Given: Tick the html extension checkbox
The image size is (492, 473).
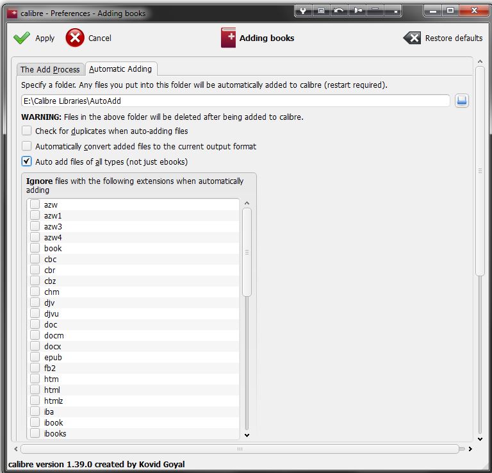Looking at the screenshot, I should (x=35, y=390).
